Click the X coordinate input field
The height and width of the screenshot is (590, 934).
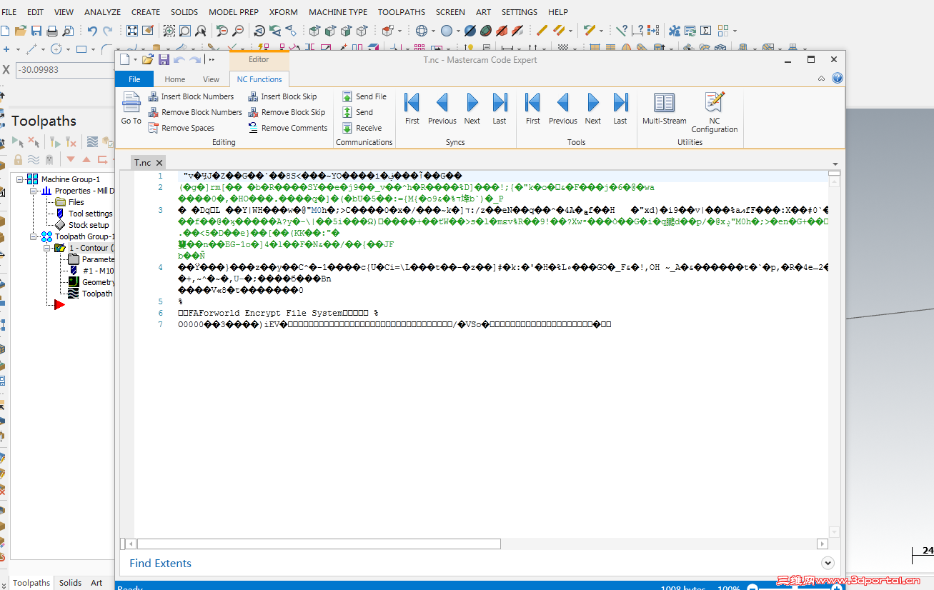[64, 70]
